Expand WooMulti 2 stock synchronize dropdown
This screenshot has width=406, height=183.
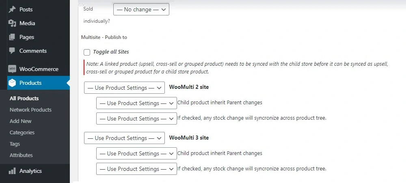click(x=136, y=118)
